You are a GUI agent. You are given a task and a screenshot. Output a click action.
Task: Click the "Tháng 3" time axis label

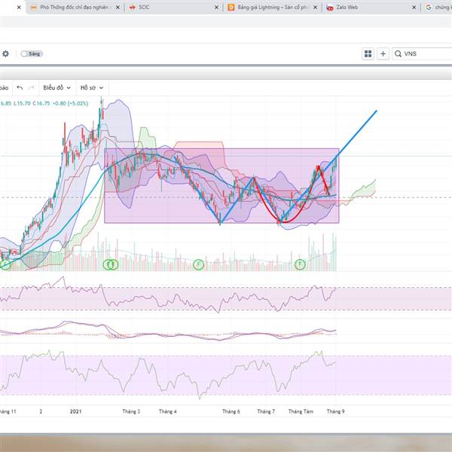point(131,411)
